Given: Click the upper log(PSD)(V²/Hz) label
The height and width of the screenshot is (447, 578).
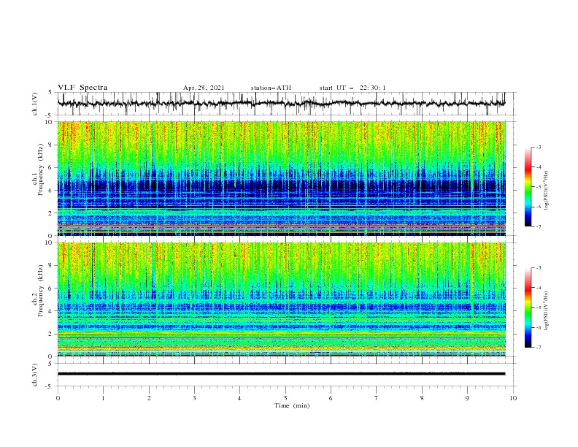Looking at the screenshot, I should click(x=547, y=191).
